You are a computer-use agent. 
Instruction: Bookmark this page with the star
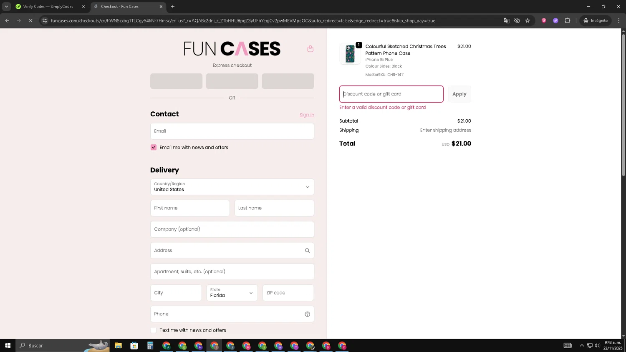(528, 20)
